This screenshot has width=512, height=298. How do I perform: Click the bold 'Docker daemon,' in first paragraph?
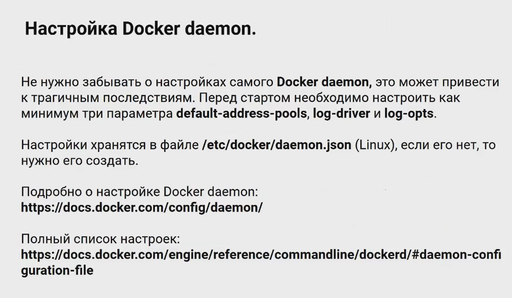pos(324,82)
